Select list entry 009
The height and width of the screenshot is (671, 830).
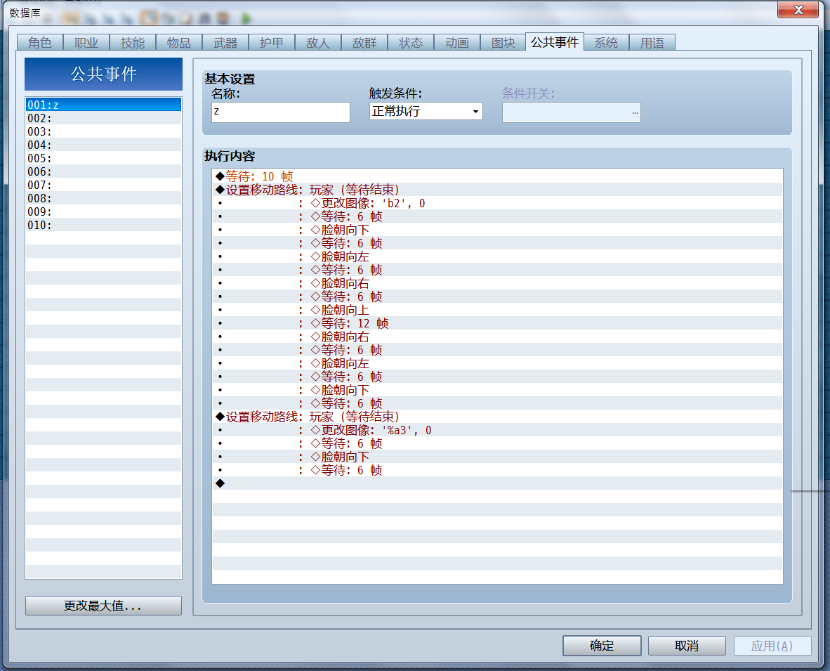104,211
